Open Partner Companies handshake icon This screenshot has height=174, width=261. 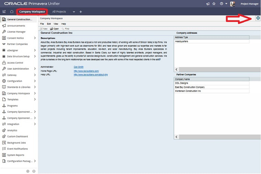click(x=4, y=44)
